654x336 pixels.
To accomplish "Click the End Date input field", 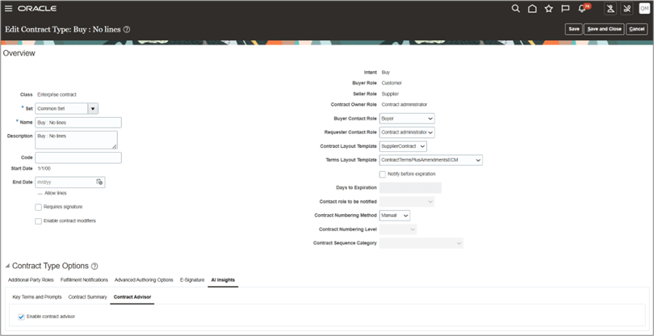I will click(65, 182).
